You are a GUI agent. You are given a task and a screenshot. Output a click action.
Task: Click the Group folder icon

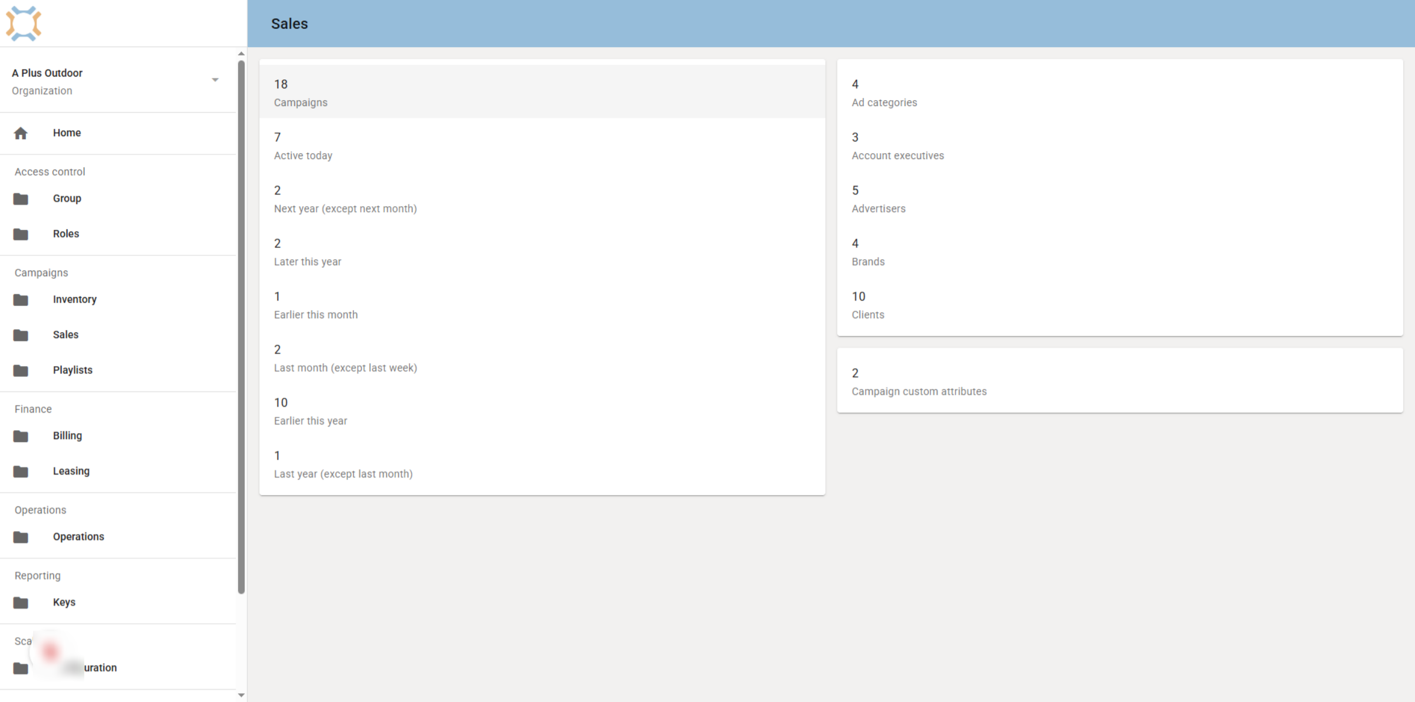[21, 199]
